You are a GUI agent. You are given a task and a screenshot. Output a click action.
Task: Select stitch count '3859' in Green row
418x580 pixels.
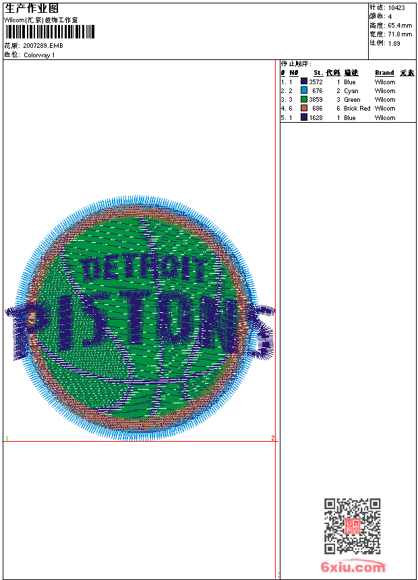coord(316,100)
